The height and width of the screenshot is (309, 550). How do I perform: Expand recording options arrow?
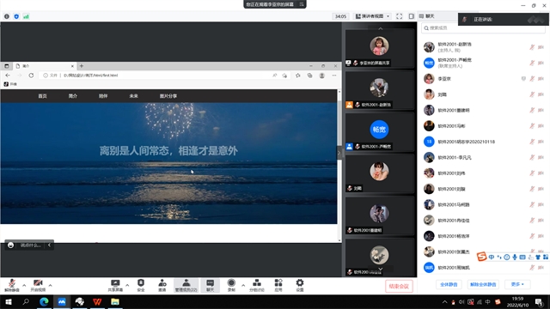(243, 285)
